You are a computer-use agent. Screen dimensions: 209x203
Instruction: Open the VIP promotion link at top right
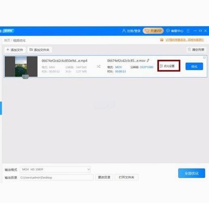[185, 40]
